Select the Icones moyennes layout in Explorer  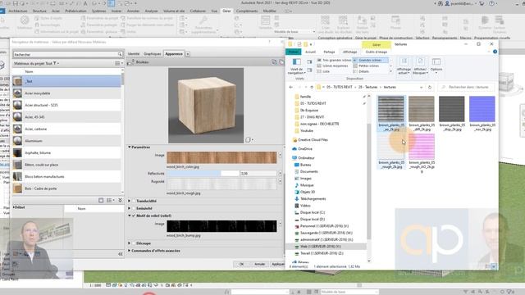coord(332,66)
